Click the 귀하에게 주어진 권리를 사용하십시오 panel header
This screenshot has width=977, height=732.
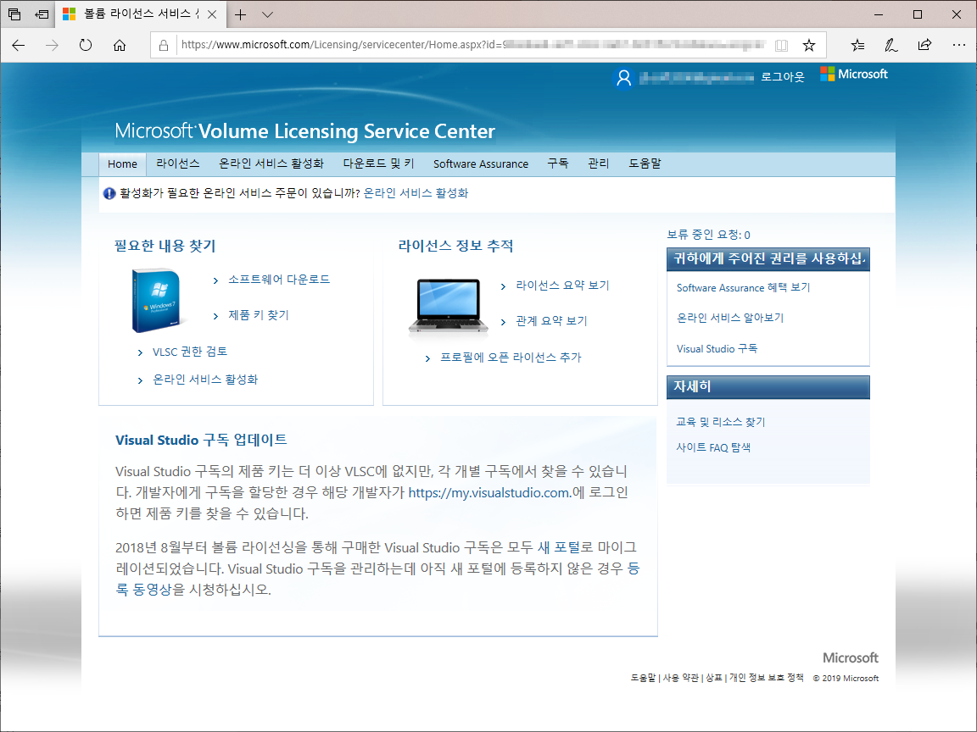click(x=768, y=259)
